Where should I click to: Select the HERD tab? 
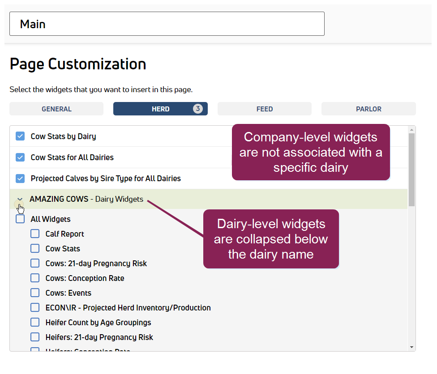click(160, 109)
